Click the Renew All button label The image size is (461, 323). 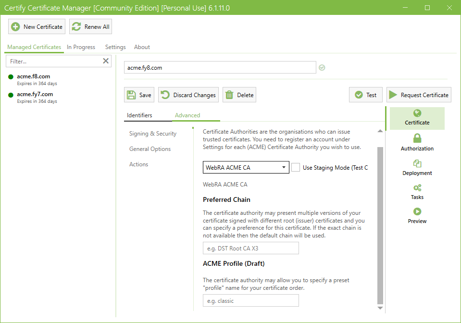point(97,27)
